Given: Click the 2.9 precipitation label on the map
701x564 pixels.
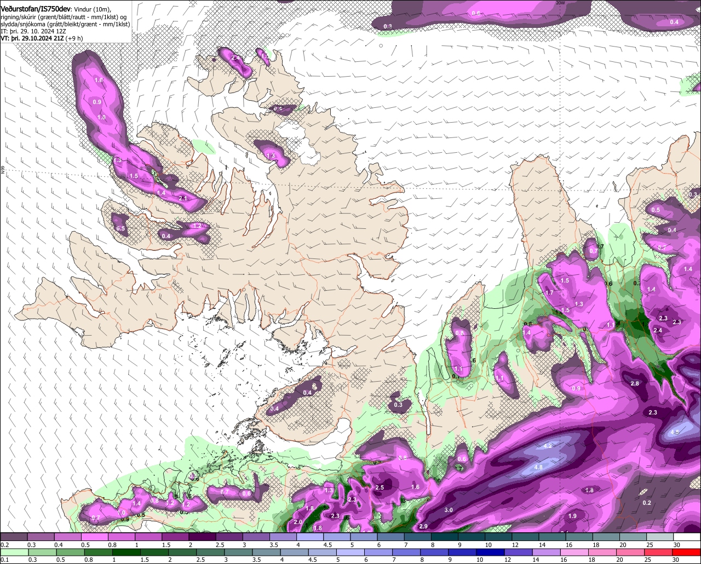Looking at the screenshot, I should pyautogui.click(x=423, y=526).
